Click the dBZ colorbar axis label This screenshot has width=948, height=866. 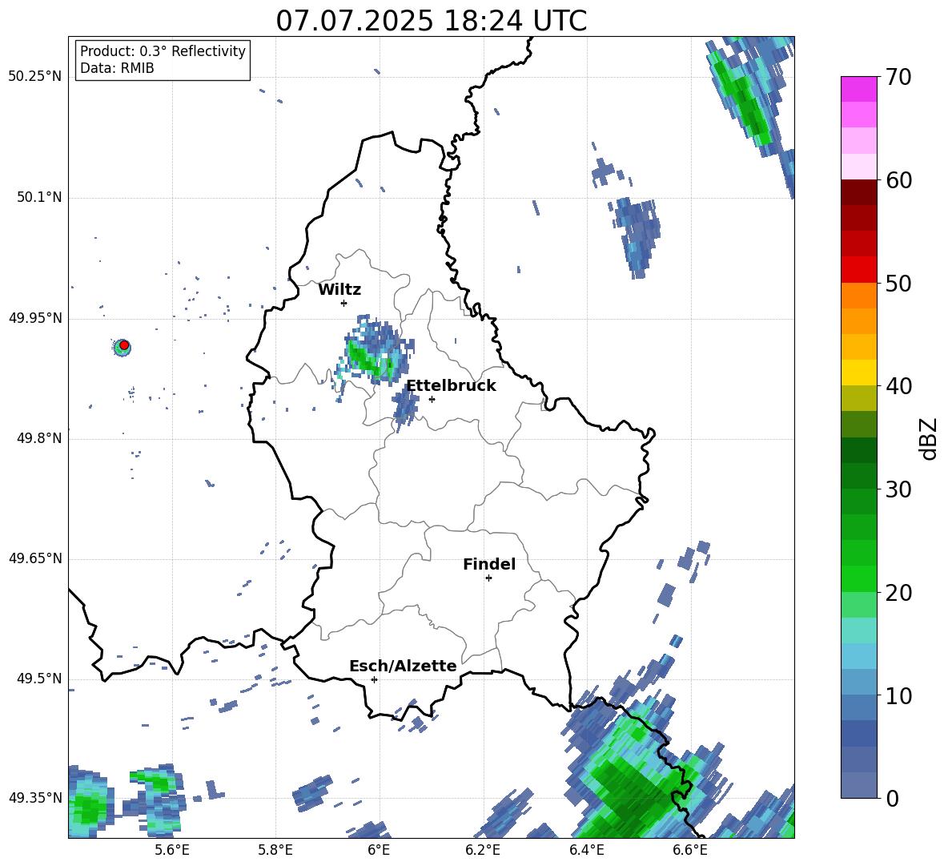coord(928,438)
